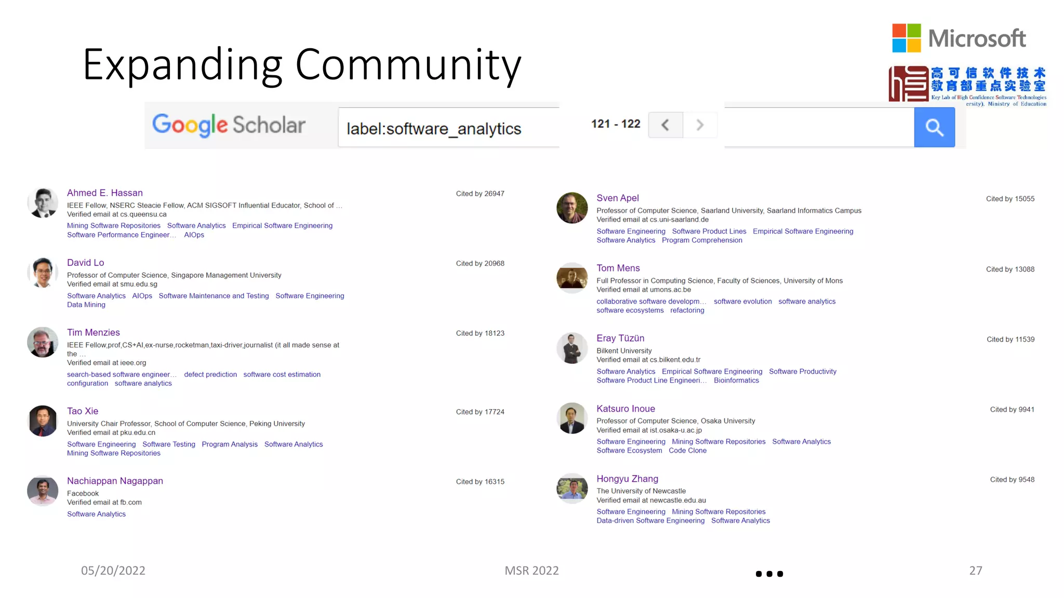Open the Tom Mens name link

tap(618, 268)
